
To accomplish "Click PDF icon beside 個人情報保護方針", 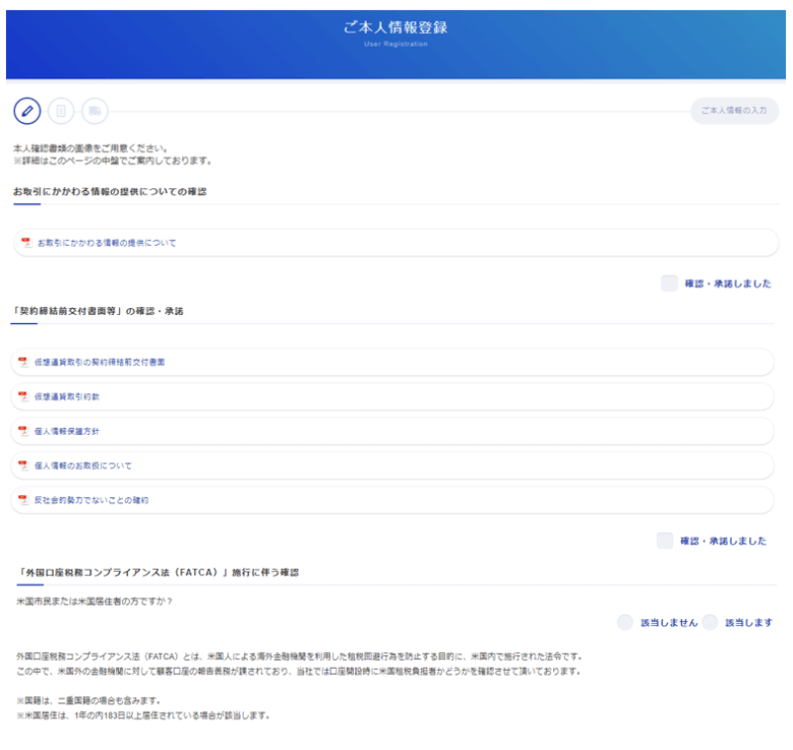I will tap(23, 431).
